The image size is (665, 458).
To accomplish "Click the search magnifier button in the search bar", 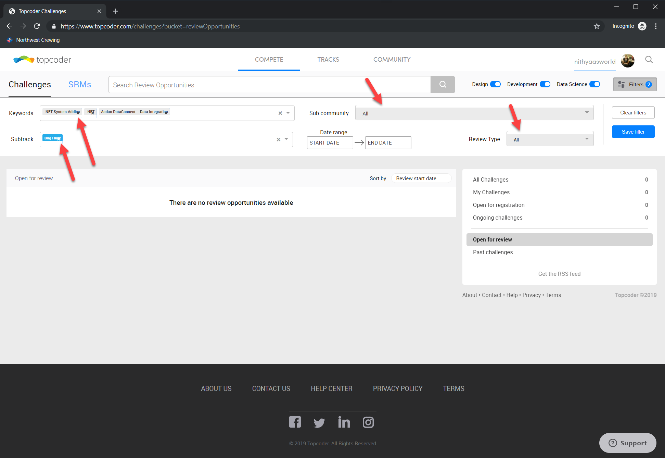I will coord(443,85).
